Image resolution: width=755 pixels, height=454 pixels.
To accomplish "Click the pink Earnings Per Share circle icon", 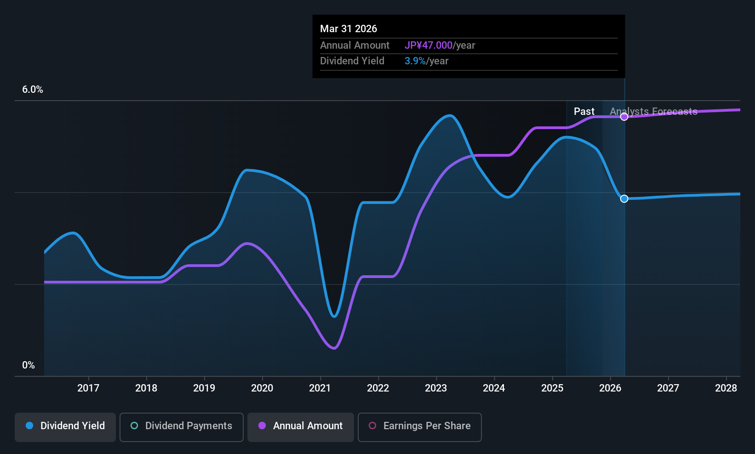I will (x=372, y=426).
